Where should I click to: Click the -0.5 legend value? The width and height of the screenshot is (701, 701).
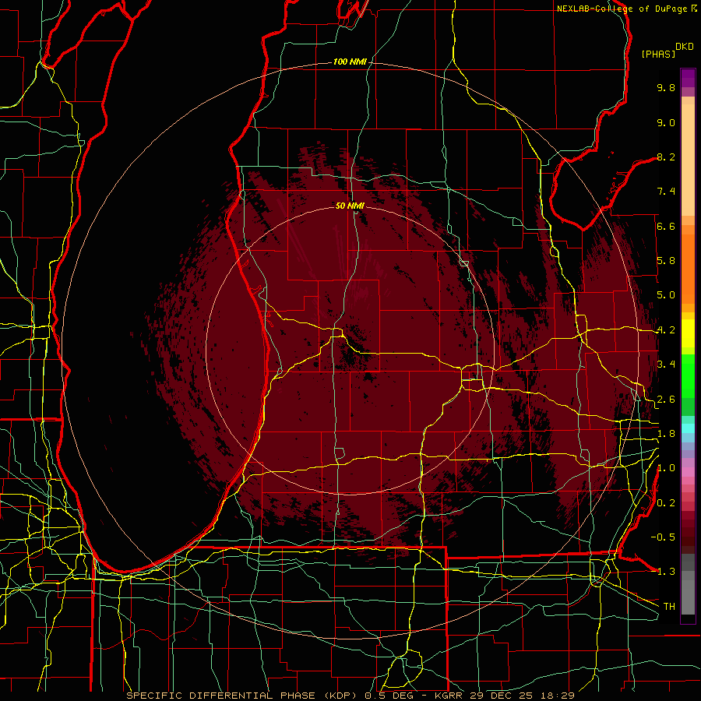663,537
